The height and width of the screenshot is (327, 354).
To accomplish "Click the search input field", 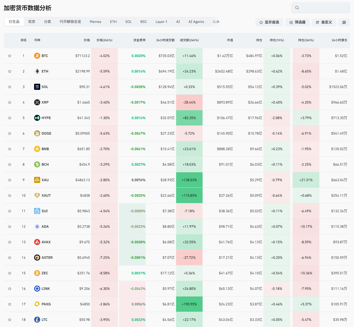I will coord(323,8).
